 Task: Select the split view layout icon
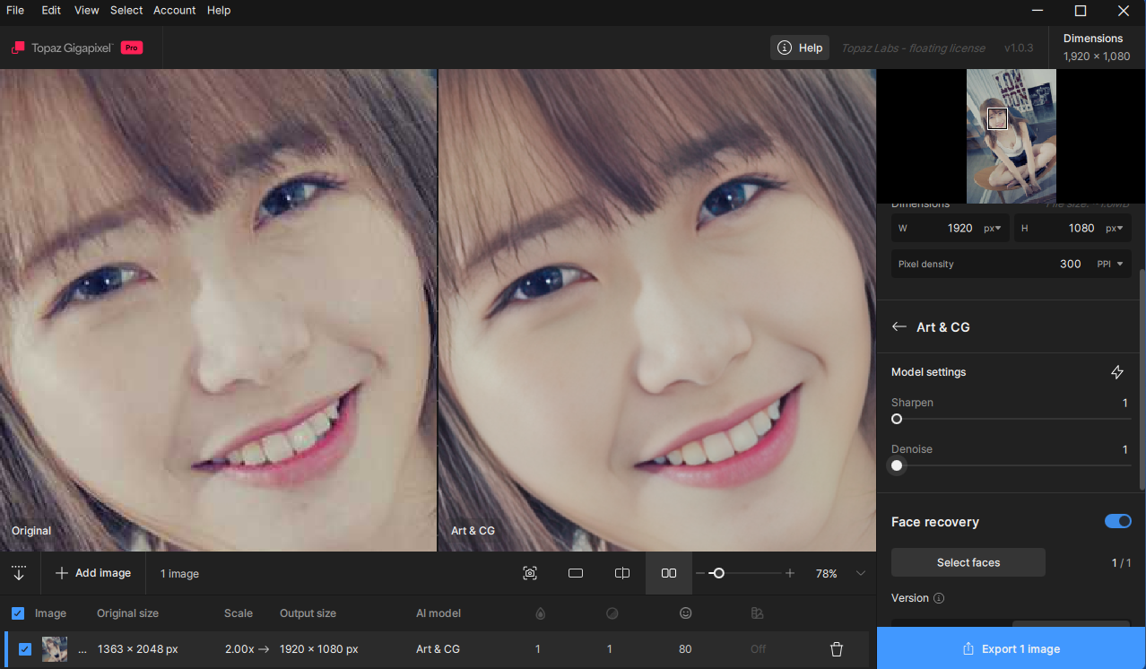coord(622,573)
